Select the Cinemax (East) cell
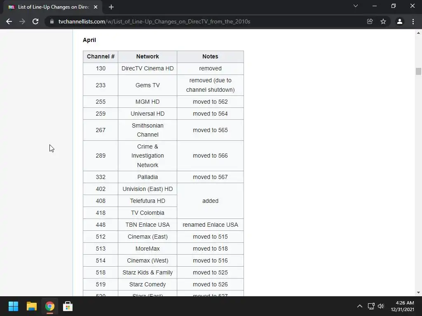This screenshot has width=422, height=316. (x=148, y=237)
